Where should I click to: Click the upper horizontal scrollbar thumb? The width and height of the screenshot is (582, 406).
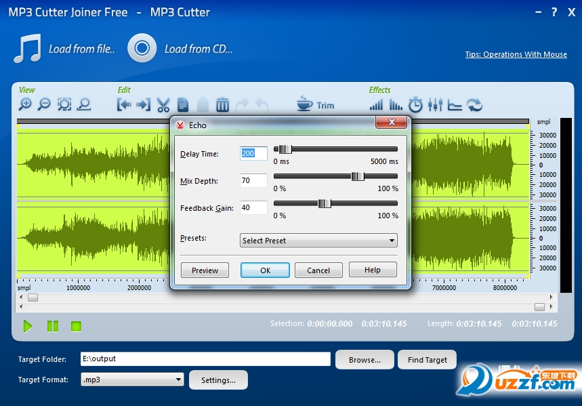33,298
